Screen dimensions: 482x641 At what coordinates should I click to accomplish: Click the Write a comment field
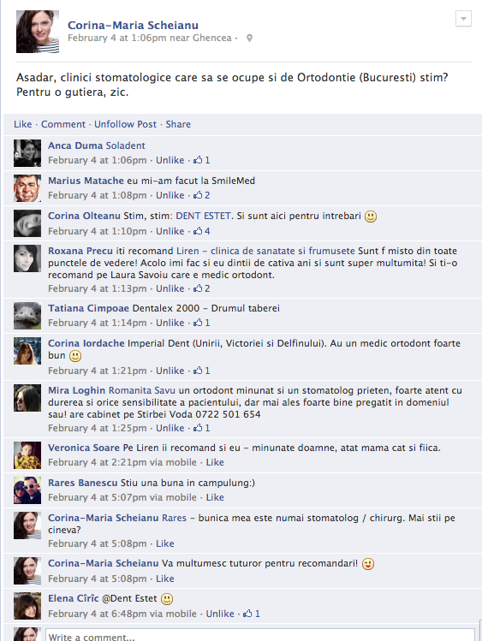point(260,635)
